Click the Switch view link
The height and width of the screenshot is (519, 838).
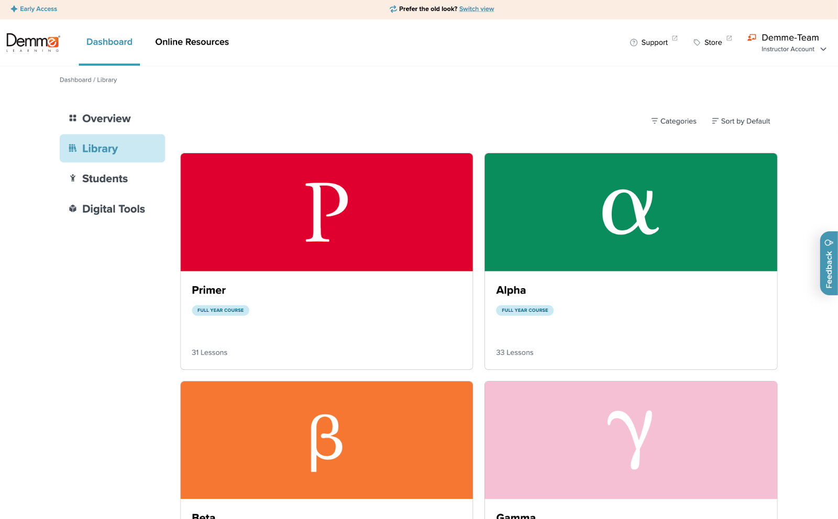(477, 9)
